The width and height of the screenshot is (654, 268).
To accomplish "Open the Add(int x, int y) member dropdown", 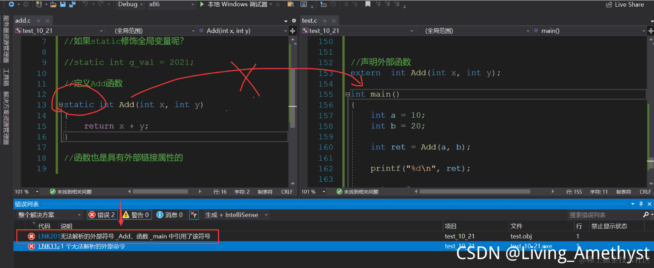I will pyautogui.click(x=243, y=31).
